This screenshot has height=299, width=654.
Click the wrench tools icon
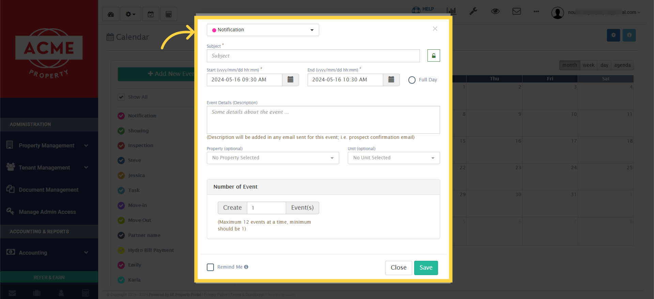473,11
